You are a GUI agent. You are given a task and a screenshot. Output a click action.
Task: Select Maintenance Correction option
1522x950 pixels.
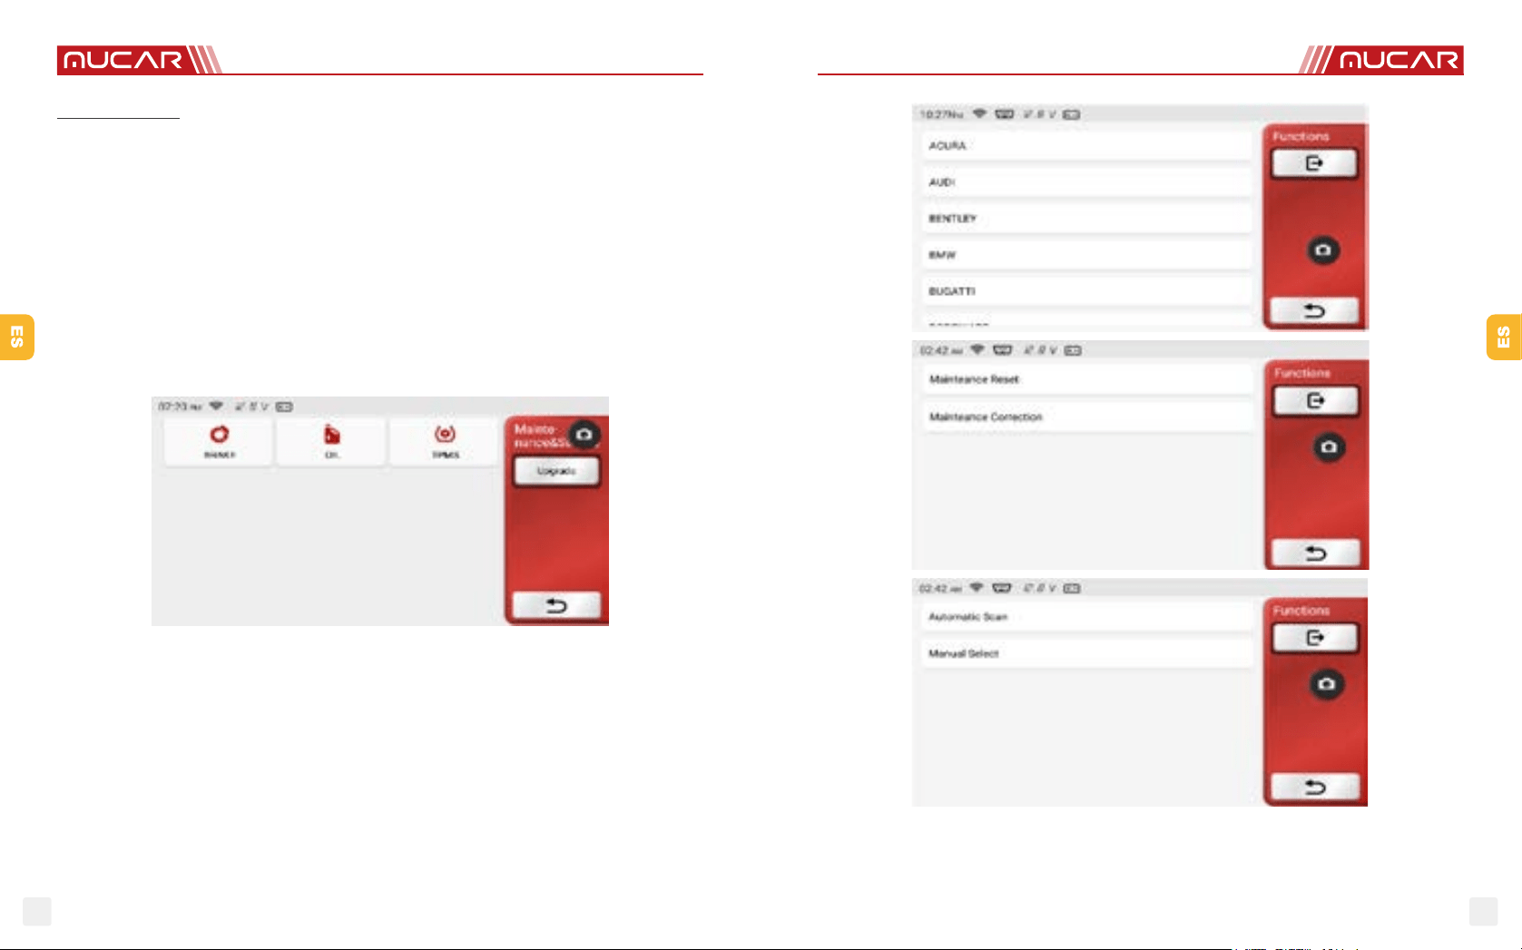coord(1087,417)
